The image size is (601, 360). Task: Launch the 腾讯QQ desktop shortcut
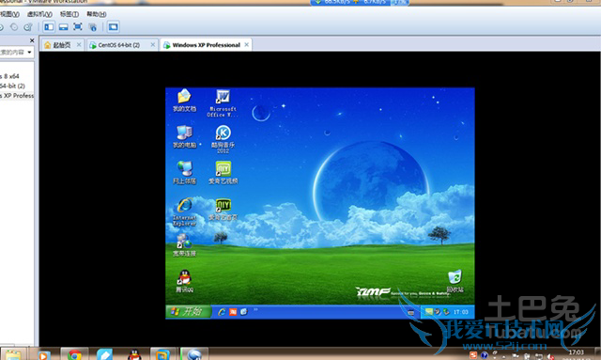tap(184, 281)
